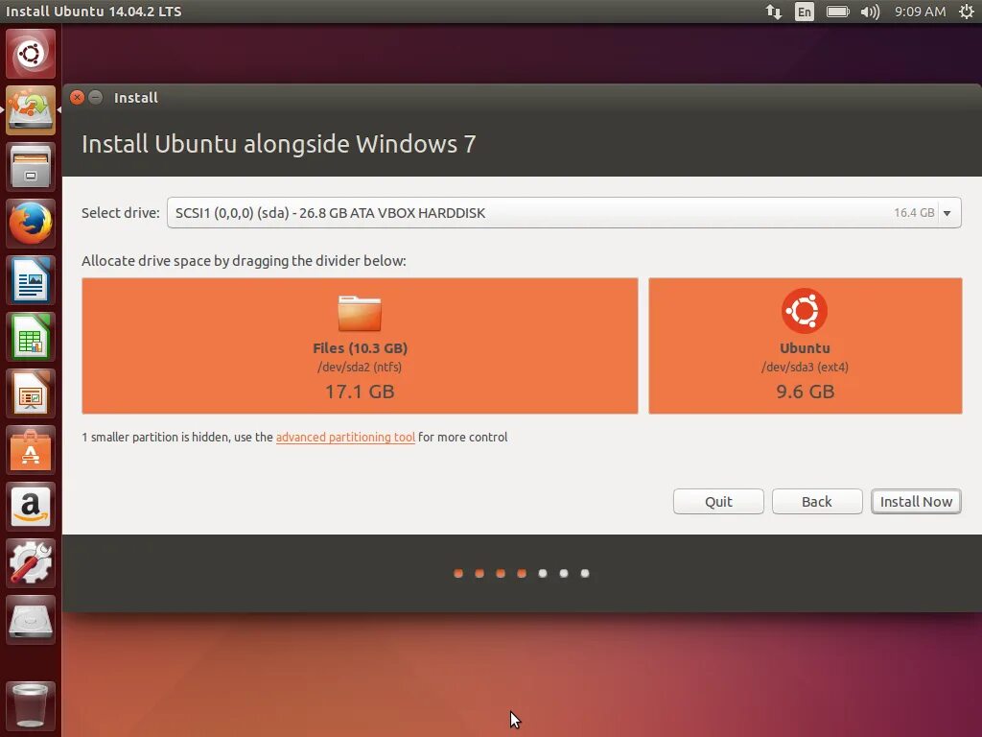Click the /dev/sda3 (ext4) label

pos(805,368)
